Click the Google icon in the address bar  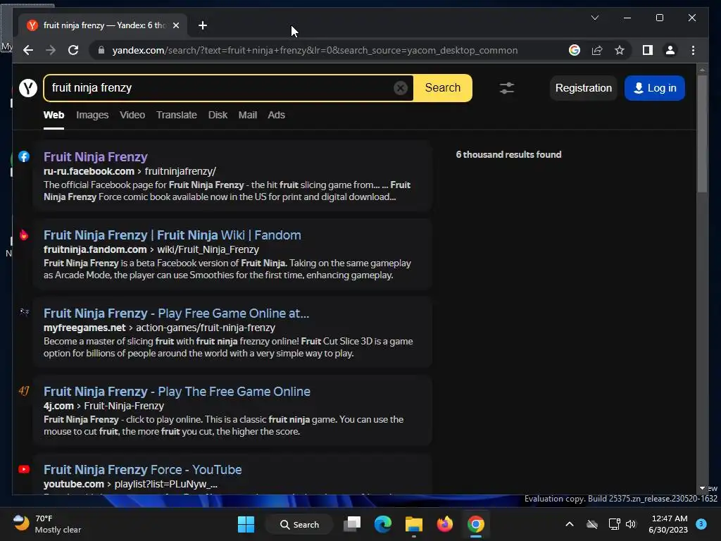click(x=575, y=50)
